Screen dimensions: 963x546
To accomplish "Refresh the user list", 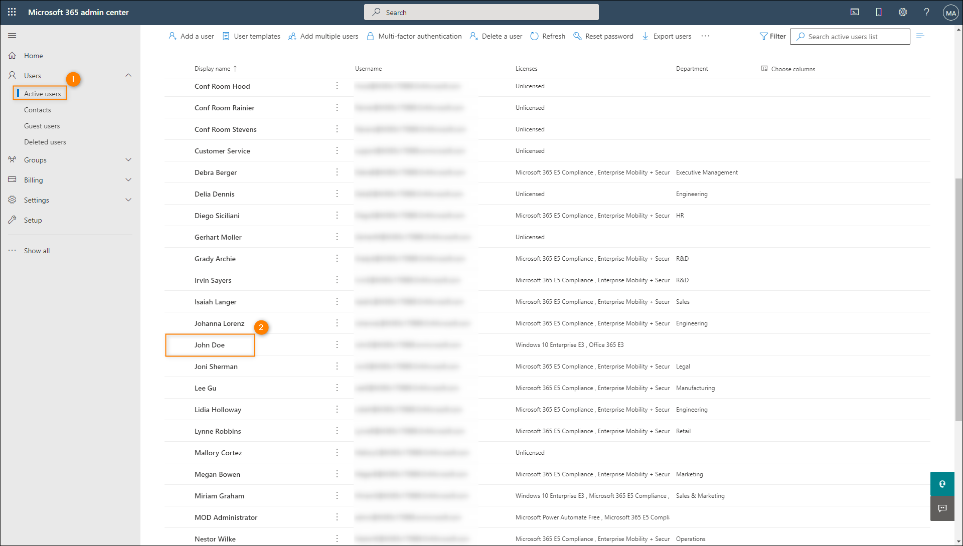I will (x=548, y=36).
